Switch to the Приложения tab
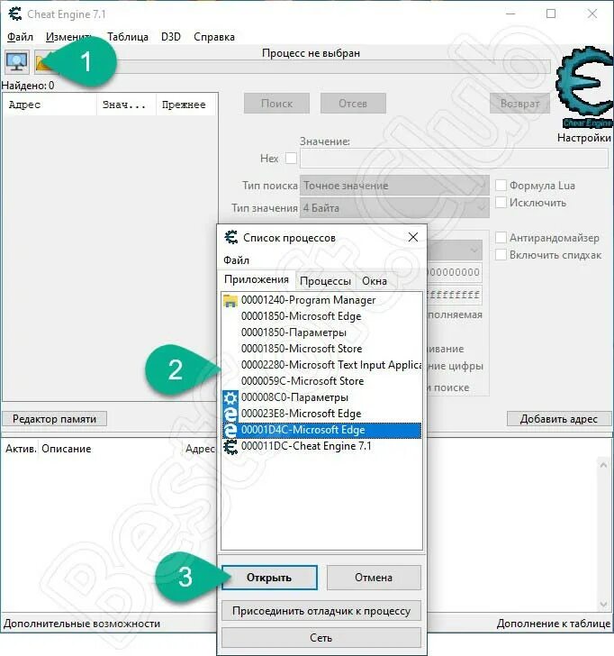This screenshot has width=614, height=656. (x=257, y=279)
